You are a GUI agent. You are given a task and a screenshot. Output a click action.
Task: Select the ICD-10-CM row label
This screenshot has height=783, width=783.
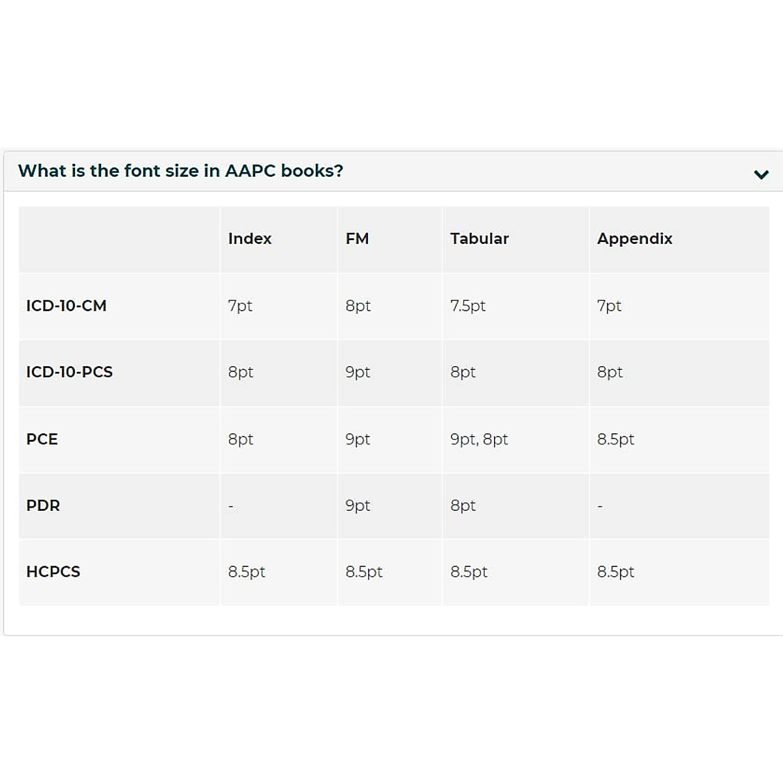pos(66,306)
